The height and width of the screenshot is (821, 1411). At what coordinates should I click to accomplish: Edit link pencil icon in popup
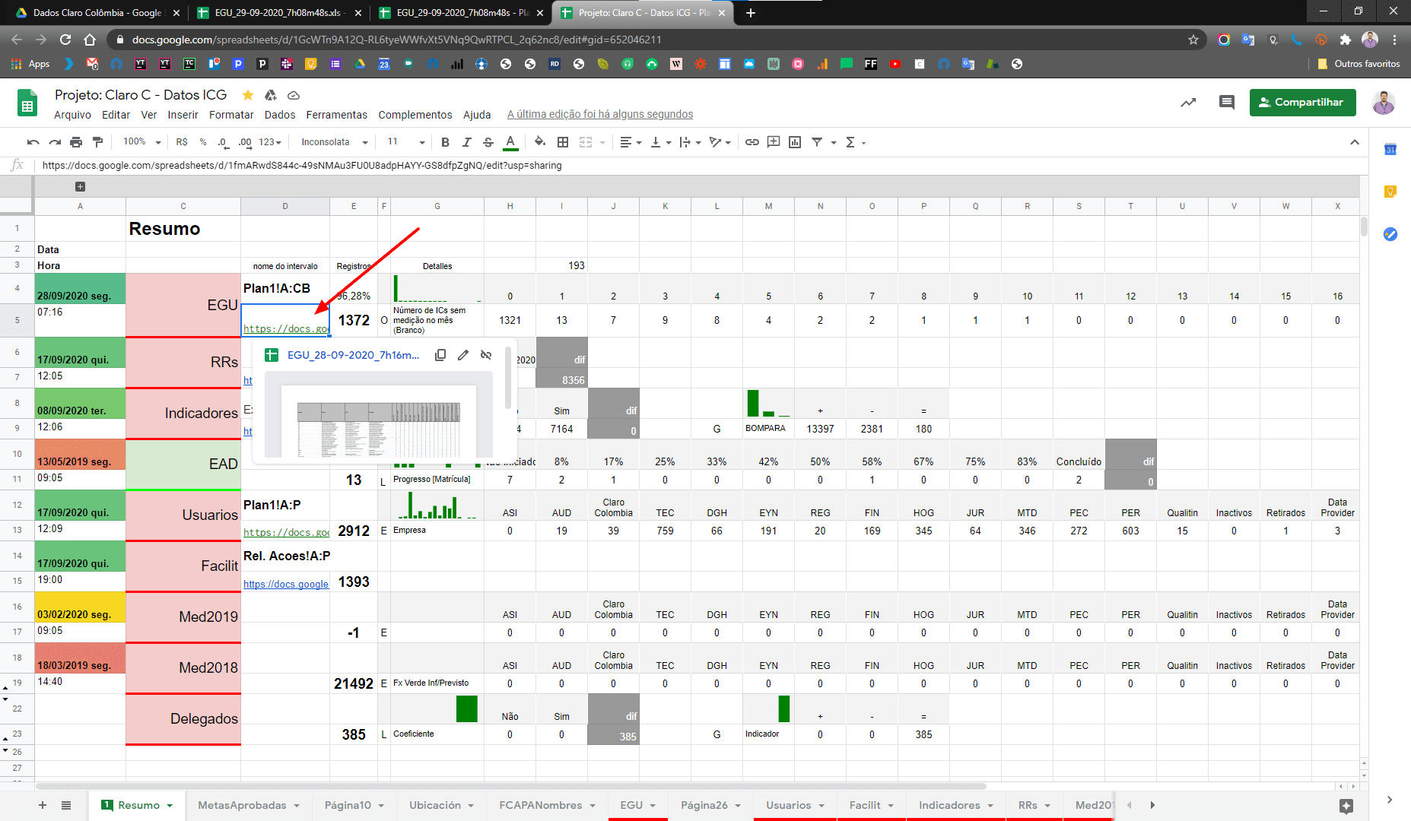point(463,355)
